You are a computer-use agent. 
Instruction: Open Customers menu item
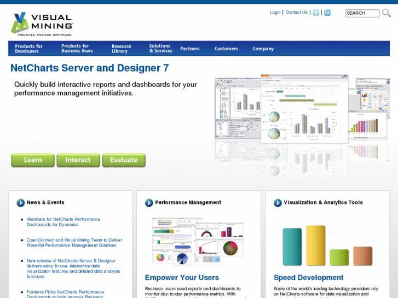coord(226,49)
